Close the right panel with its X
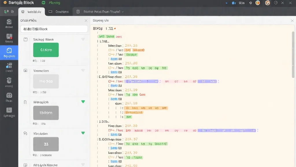Image resolution: width=296 pixels, height=167 pixels. tap(292, 21)
